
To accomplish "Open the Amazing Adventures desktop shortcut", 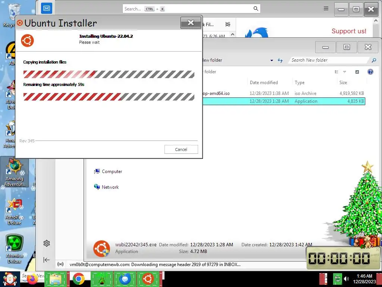I will click(15, 173).
